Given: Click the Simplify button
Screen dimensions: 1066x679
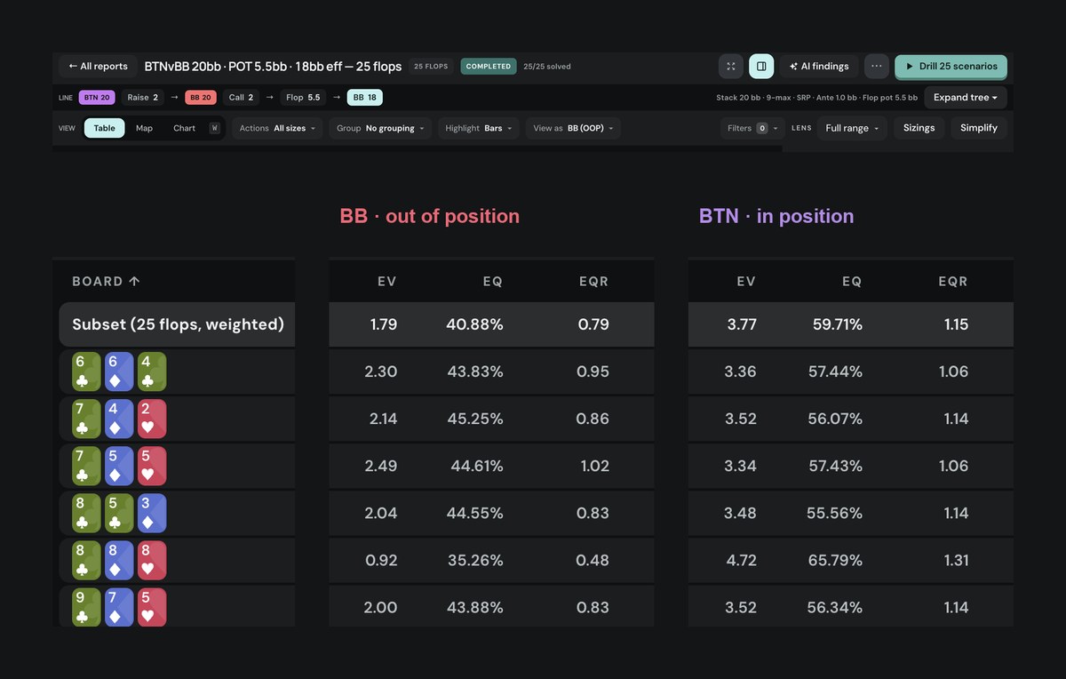Looking at the screenshot, I should (x=979, y=128).
